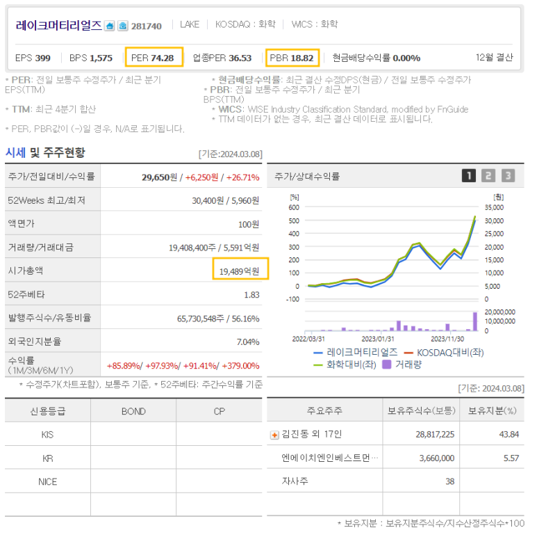Click the 12월 결산 label
The height and width of the screenshot is (537, 537).
494,57
